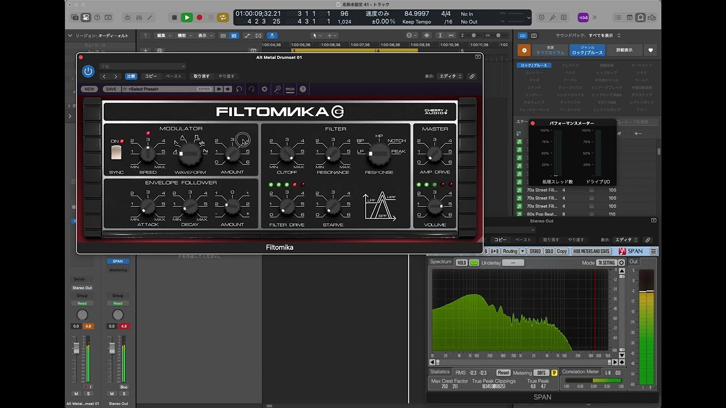Toggle the Filtomika plugin power button

pos(88,71)
